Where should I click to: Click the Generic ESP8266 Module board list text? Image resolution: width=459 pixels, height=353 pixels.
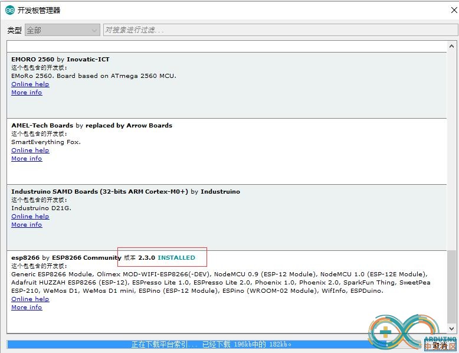[x=221, y=282]
